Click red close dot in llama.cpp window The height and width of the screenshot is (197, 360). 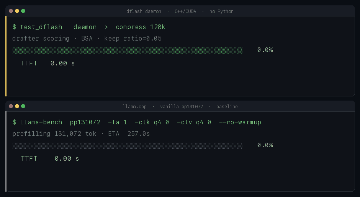click(x=11, y=106)
